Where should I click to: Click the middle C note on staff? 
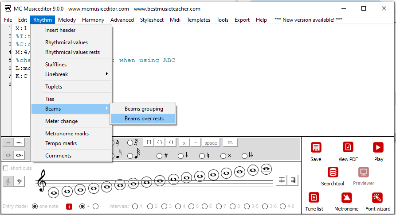(80, 190)
